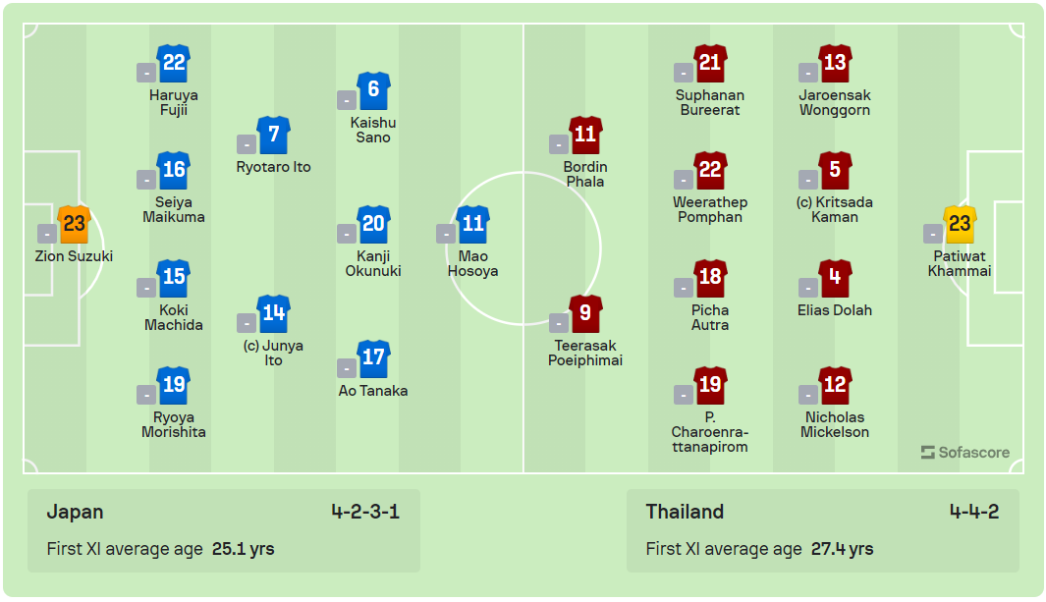
Task: Open Haruya Fujii's number 22 jersey
Action: [174, 63]
